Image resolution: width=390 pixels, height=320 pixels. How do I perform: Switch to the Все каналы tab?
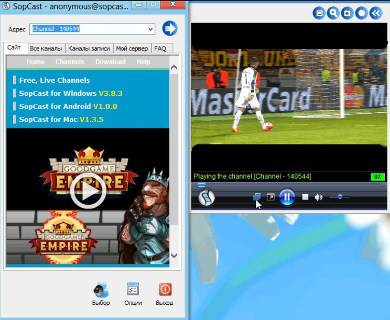pos(46,48)
